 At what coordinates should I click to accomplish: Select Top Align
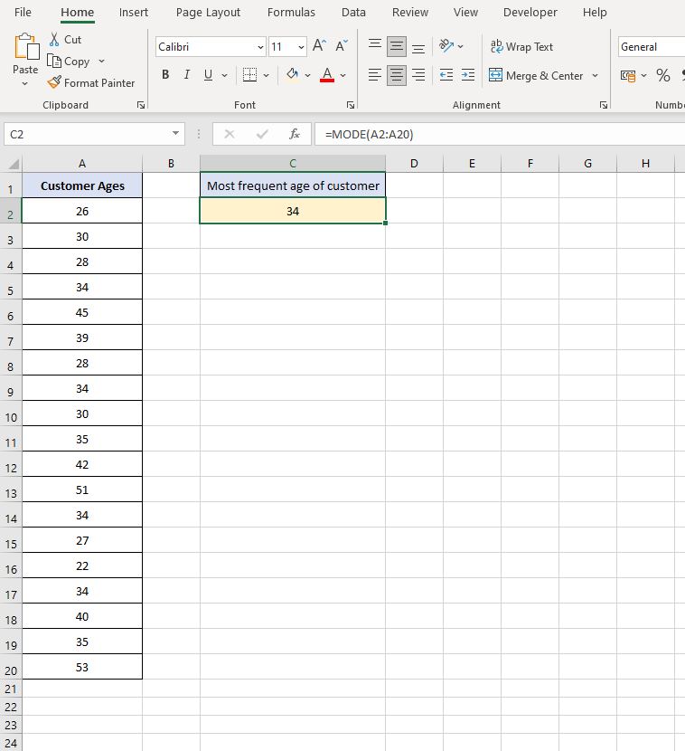375,46
